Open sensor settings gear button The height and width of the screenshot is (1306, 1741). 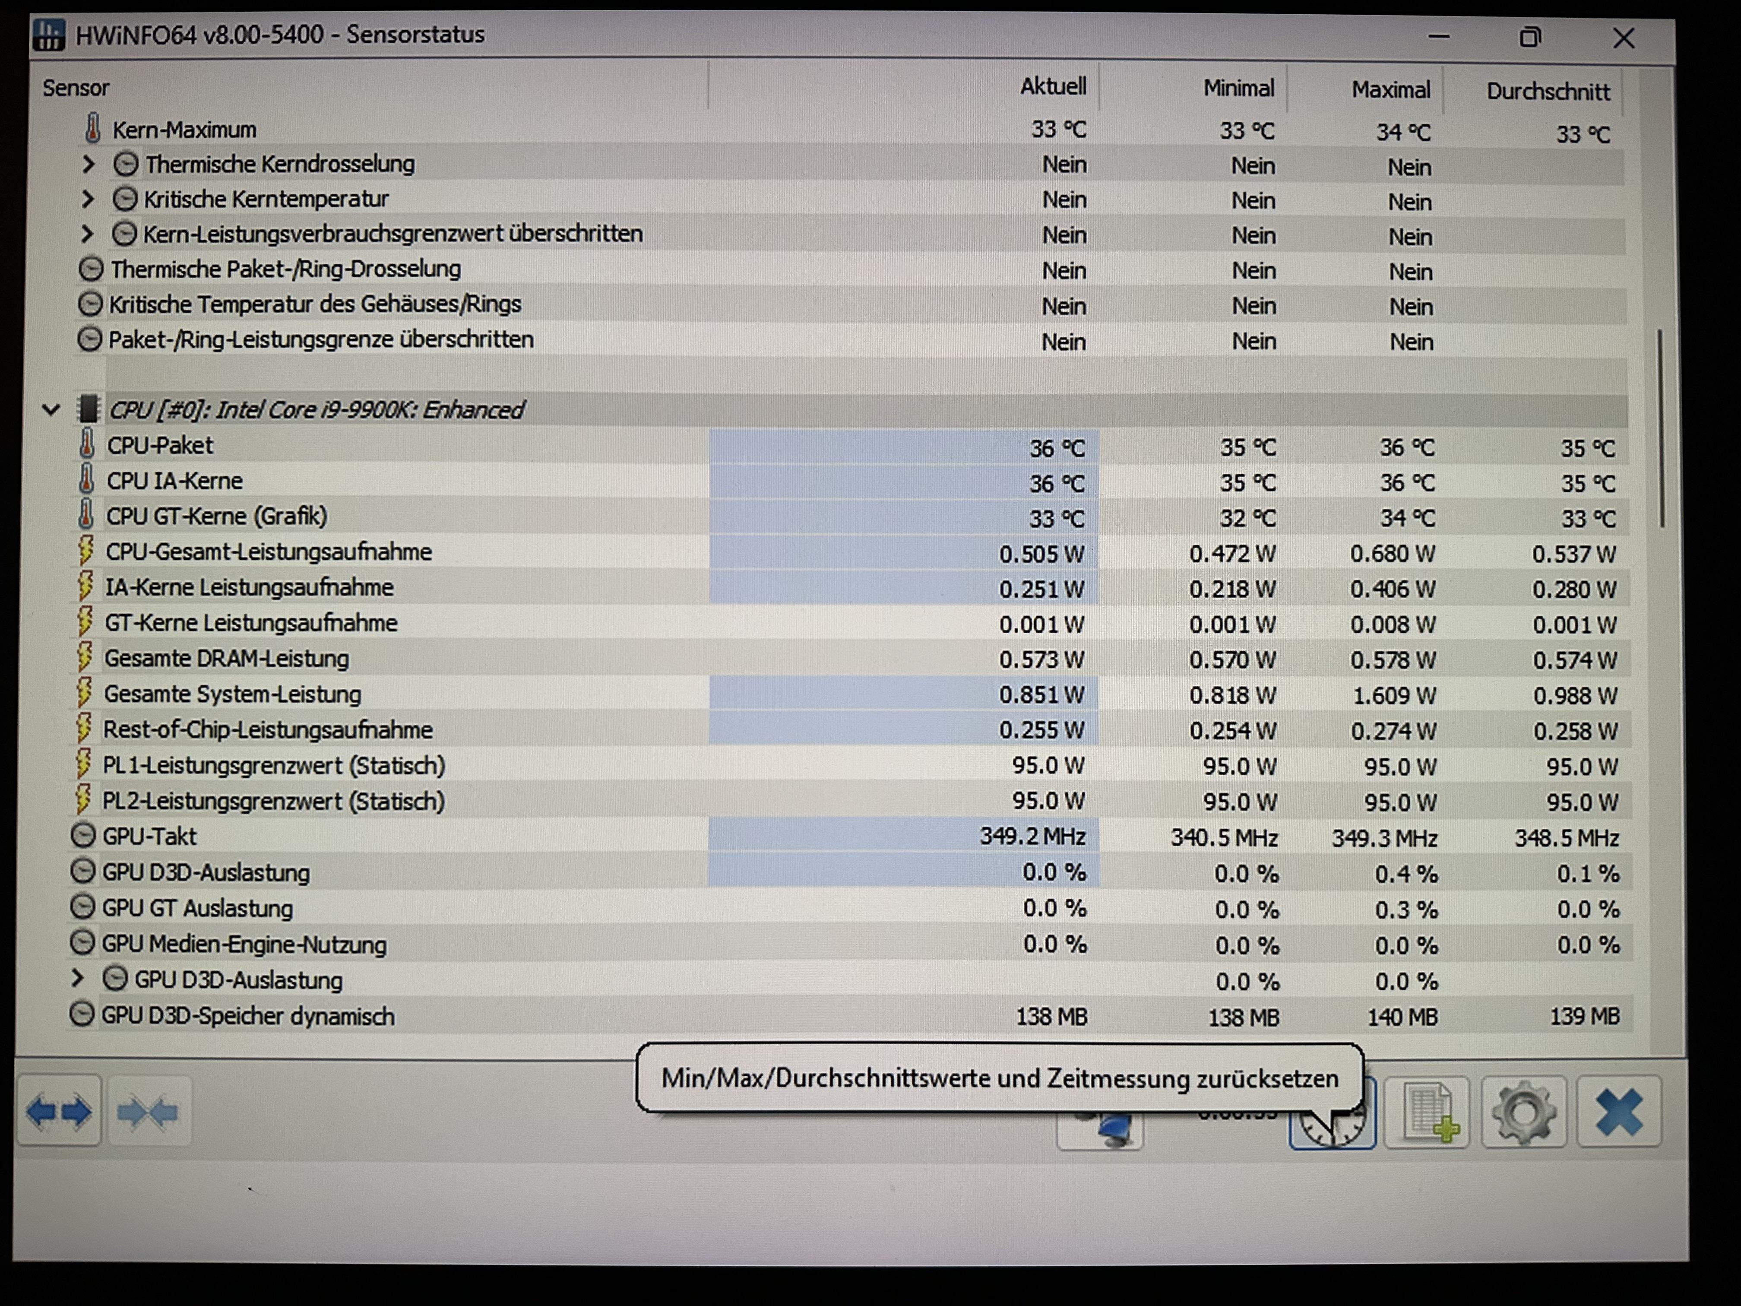point(1523,1113)
